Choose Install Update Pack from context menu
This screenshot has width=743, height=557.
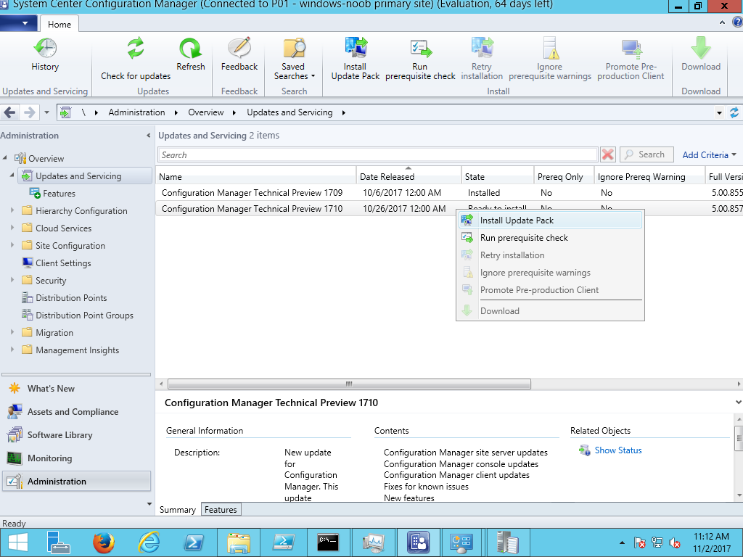tap(550, 220)
